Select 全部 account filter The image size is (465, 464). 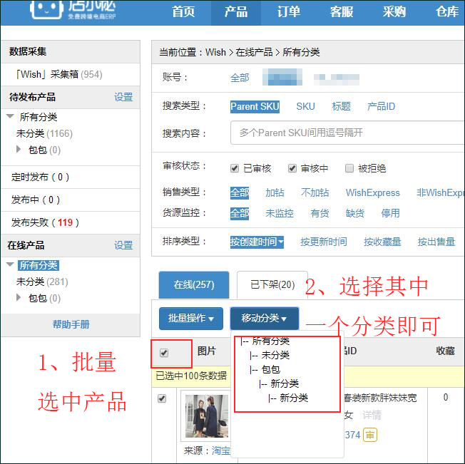click(240, 78)
